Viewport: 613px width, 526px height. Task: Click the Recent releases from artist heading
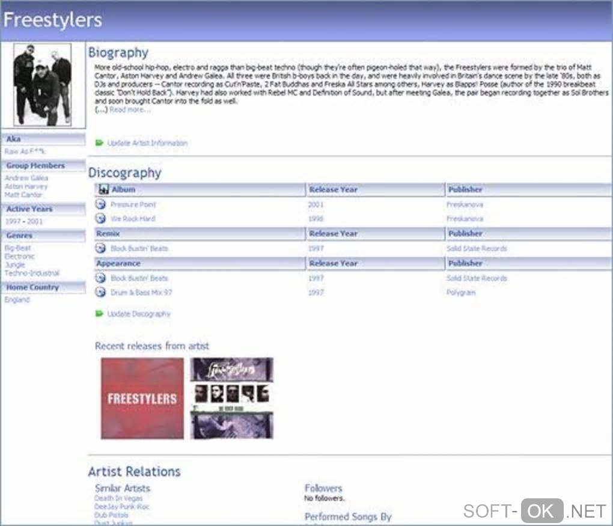tap(152, 346)
